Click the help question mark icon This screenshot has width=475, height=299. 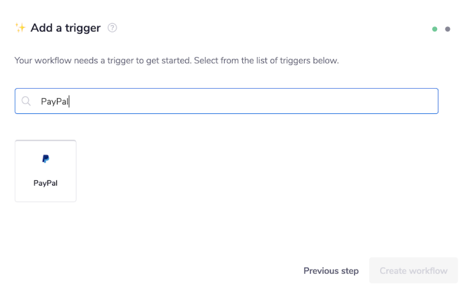point(113,28)
